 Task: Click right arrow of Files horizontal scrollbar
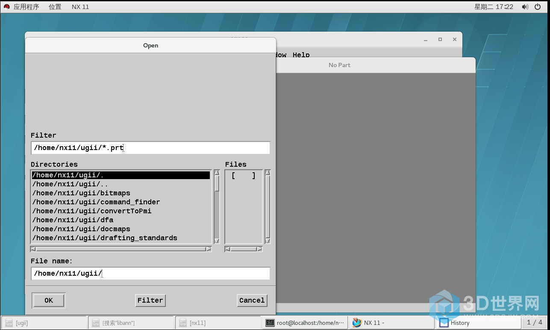click(x=259, y=249)
